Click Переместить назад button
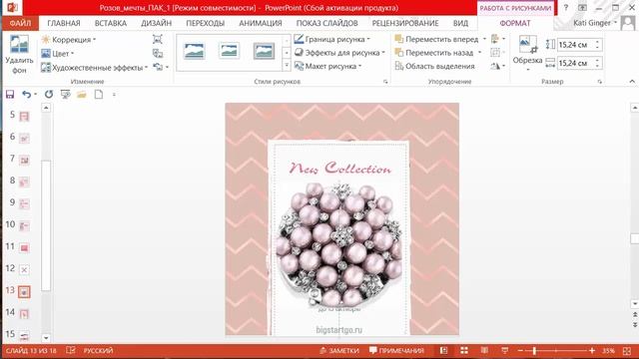The height and width of the screenshot is (359, 639). pyautogui.click(x=434, y=53)
